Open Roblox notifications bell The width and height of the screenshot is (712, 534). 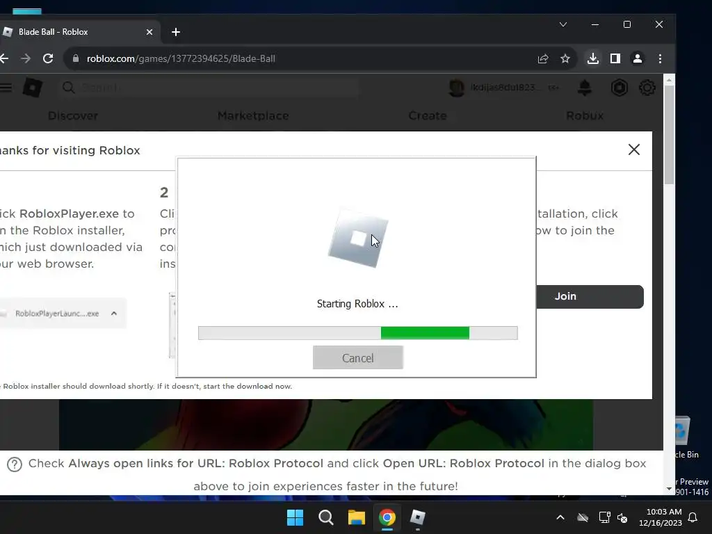pos(584,88)
